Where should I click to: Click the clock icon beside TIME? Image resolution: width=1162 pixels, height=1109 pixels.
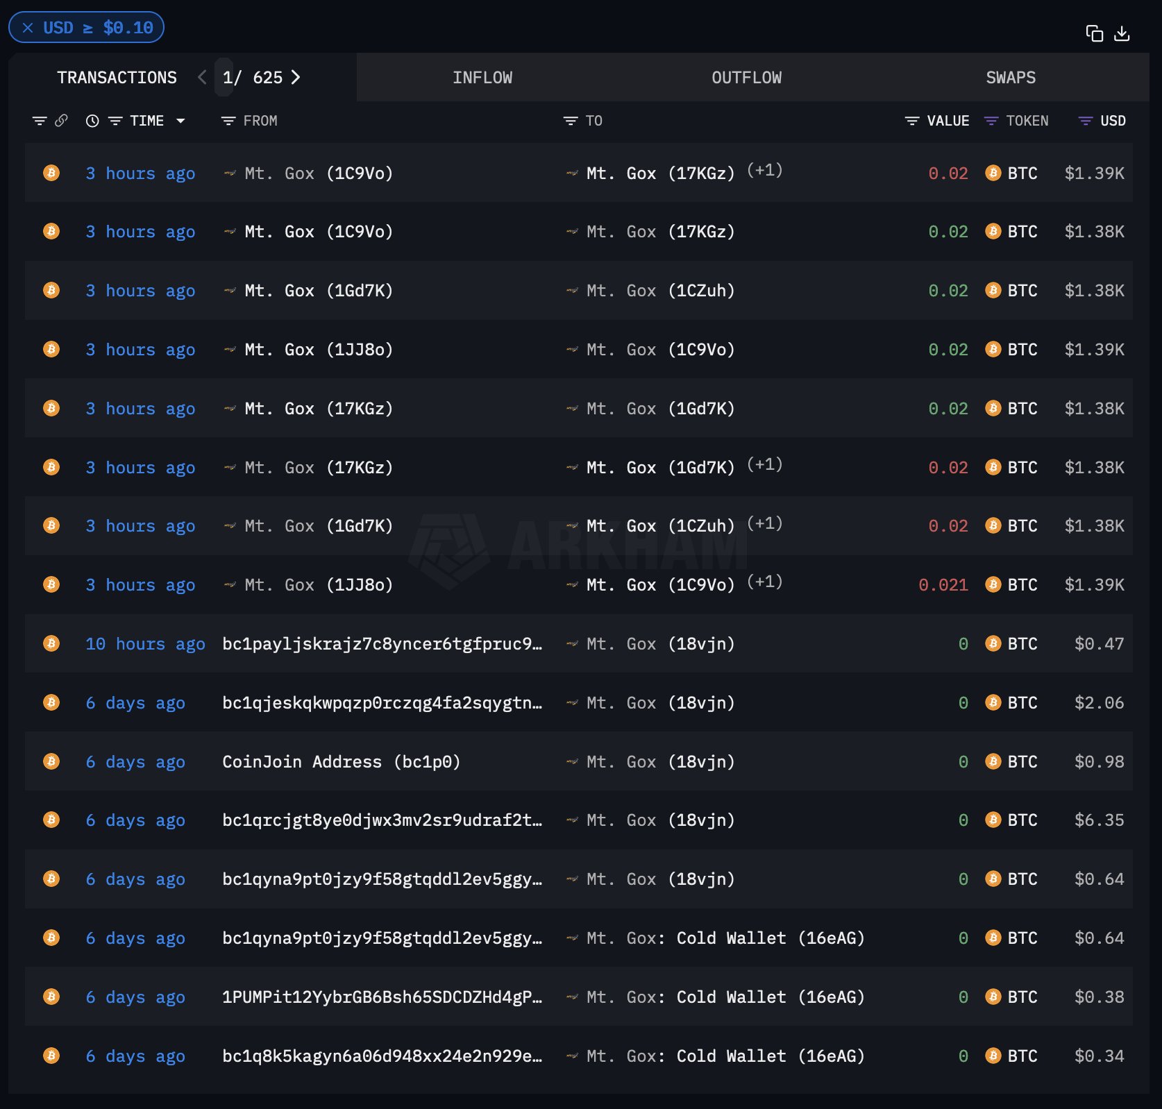(92, 121)
